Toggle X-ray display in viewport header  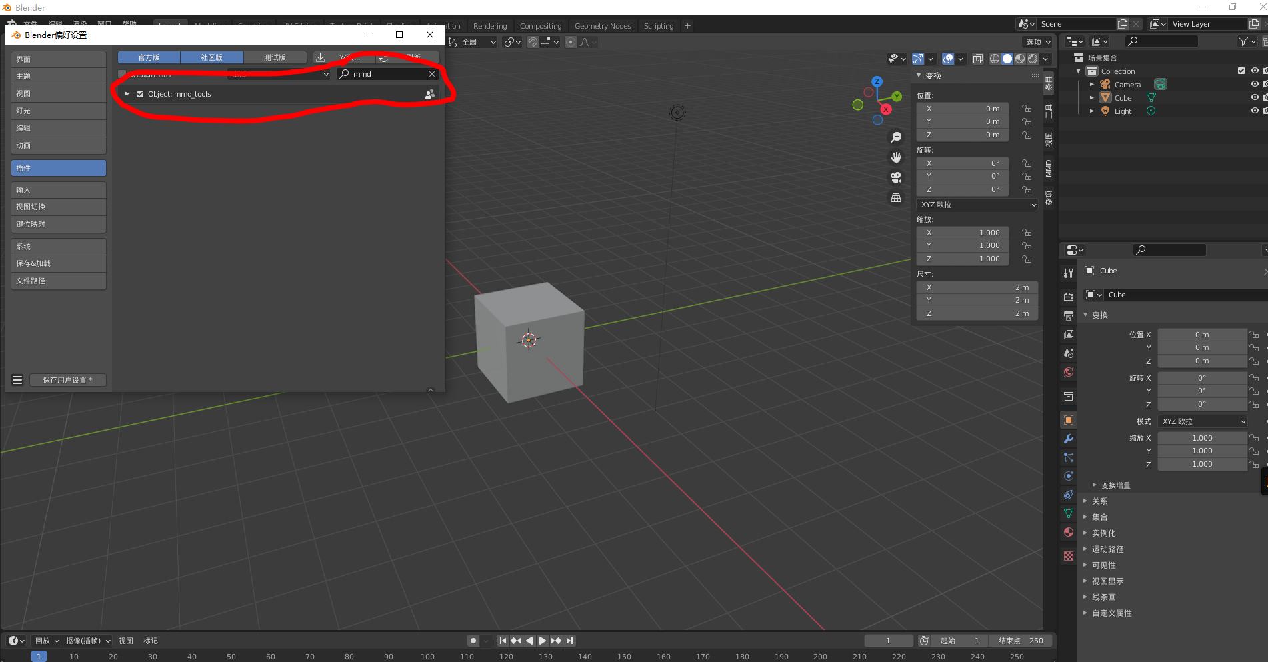point(978,59)
